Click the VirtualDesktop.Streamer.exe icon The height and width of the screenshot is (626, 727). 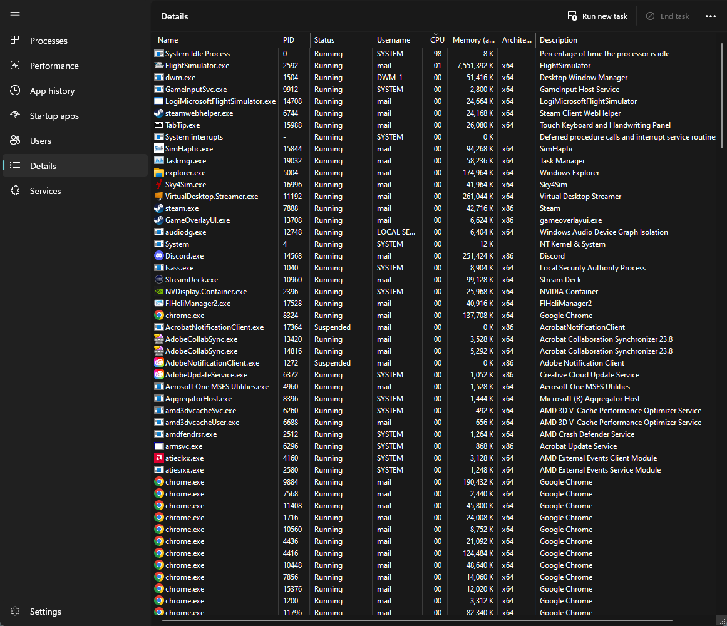(158, 197)
